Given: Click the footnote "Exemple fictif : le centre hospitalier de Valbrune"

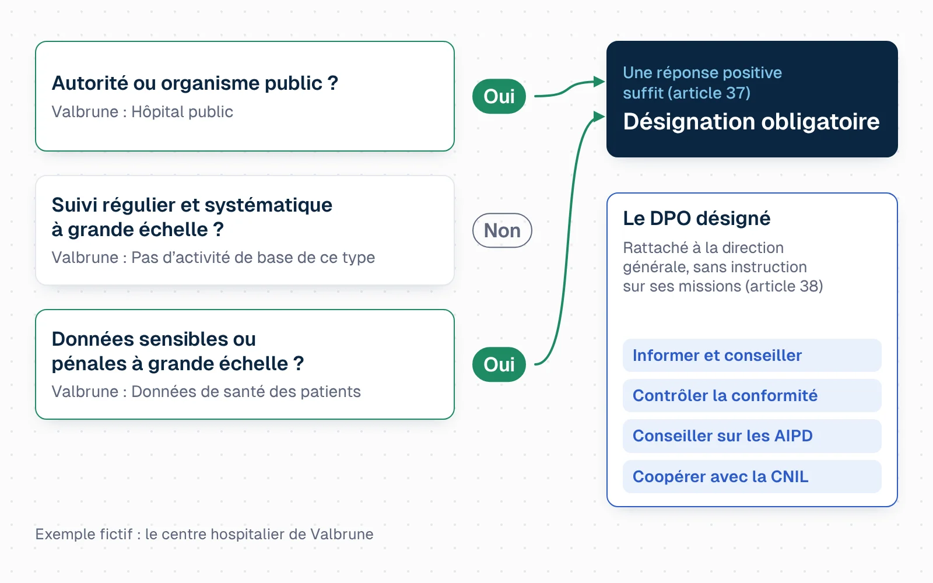Looking at the screenshot, I should coord(205,534).
